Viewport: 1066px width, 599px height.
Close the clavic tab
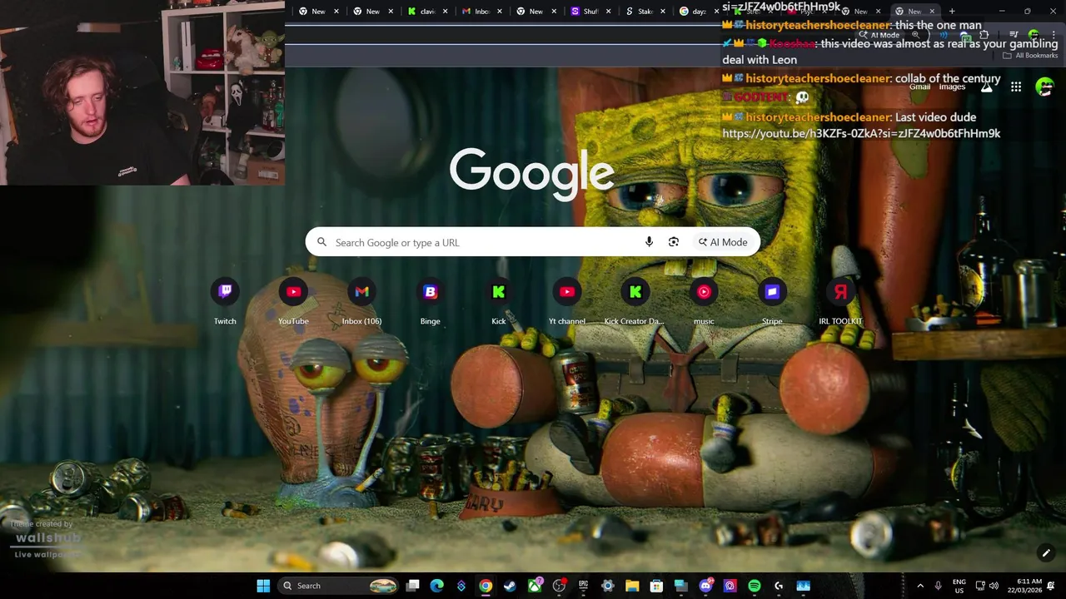tap(446, 12)
